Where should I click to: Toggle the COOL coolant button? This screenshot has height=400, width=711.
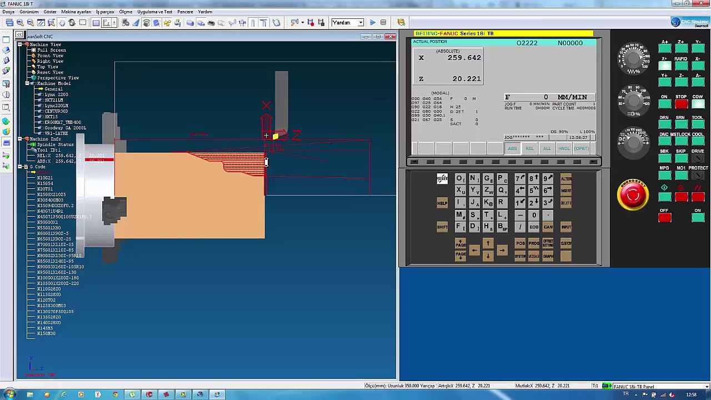click(x=698, y=142)
